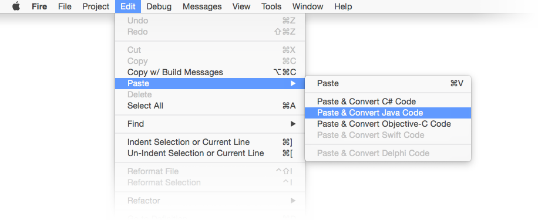Open the Help menu
The image size is (538, 220).
coord(343,6)
